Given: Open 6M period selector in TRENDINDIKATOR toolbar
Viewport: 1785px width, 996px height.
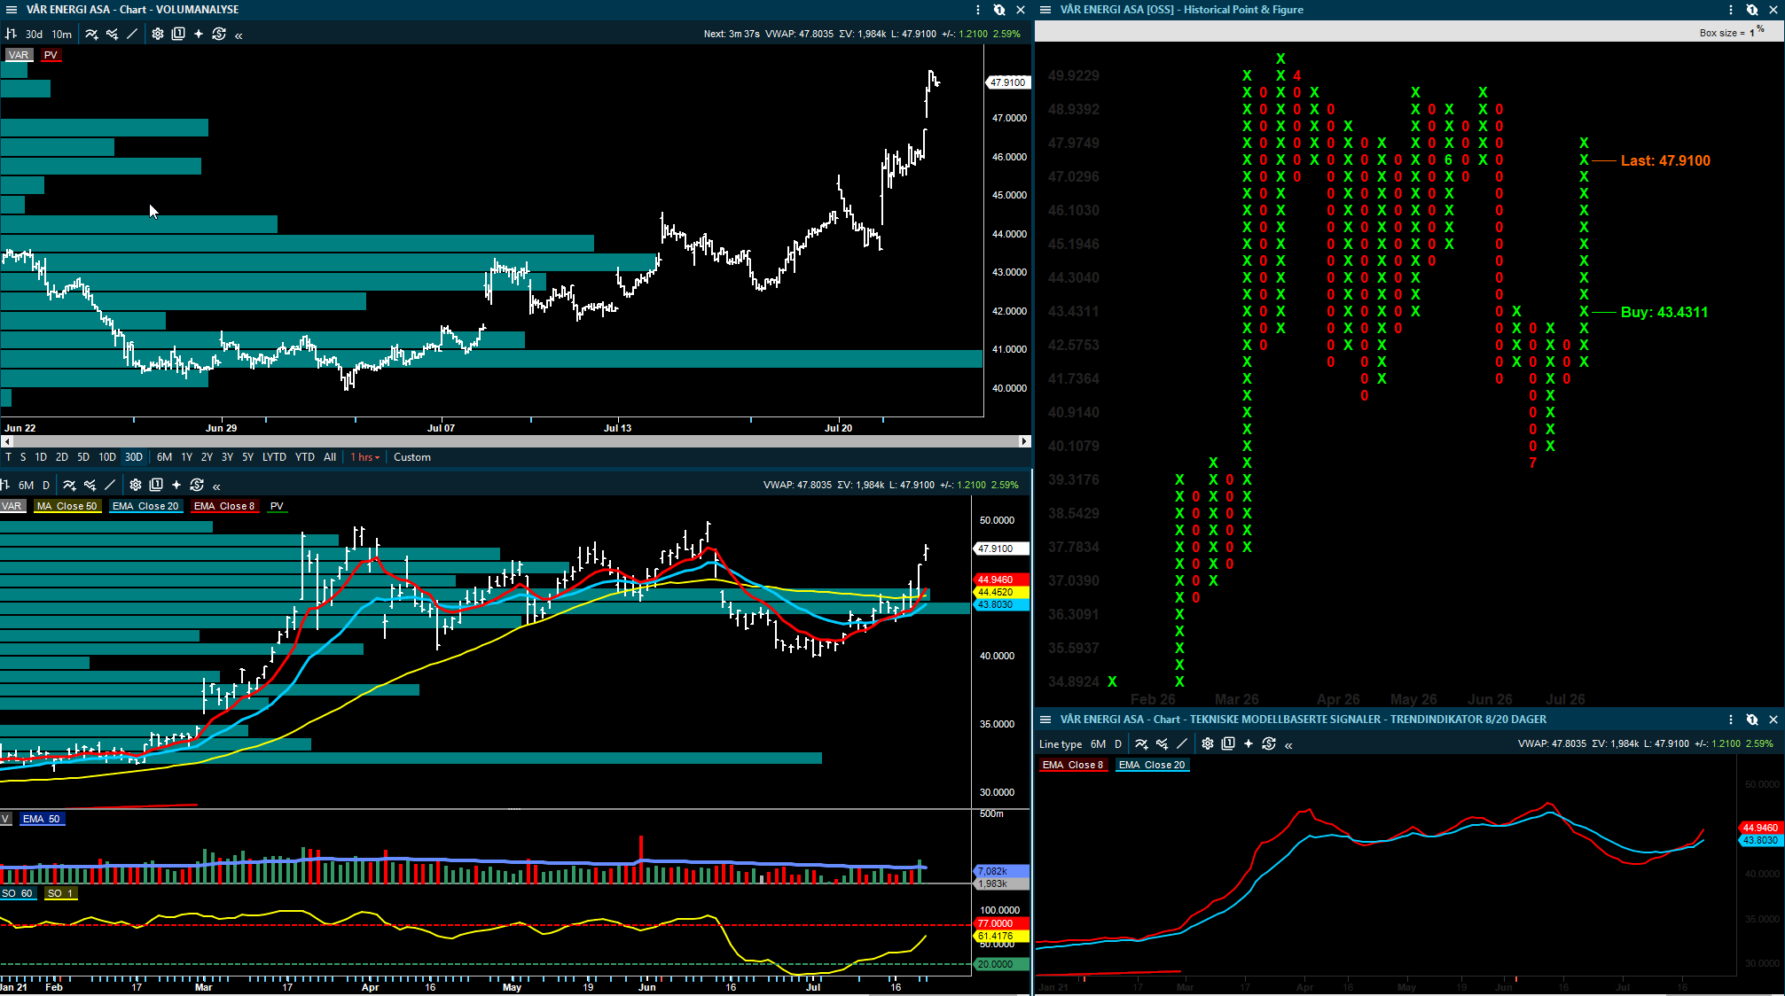Looking at the screenshot, I should point(1098,744).
